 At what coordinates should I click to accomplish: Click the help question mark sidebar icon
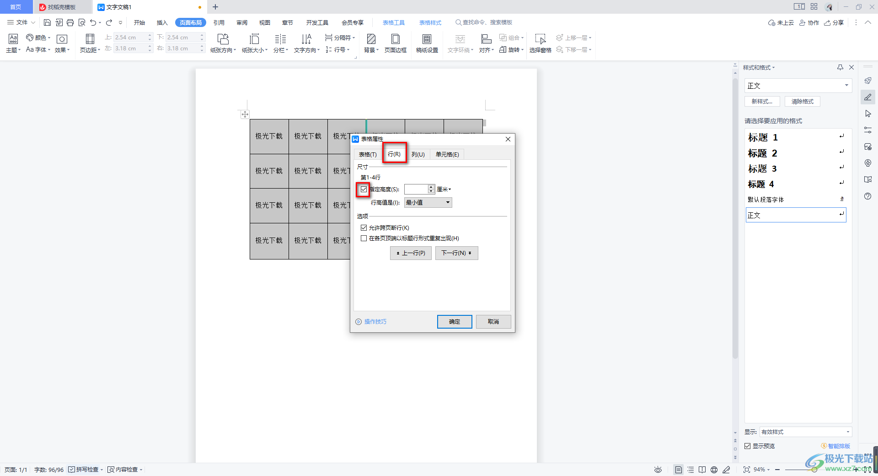click(x=868, y=196)
